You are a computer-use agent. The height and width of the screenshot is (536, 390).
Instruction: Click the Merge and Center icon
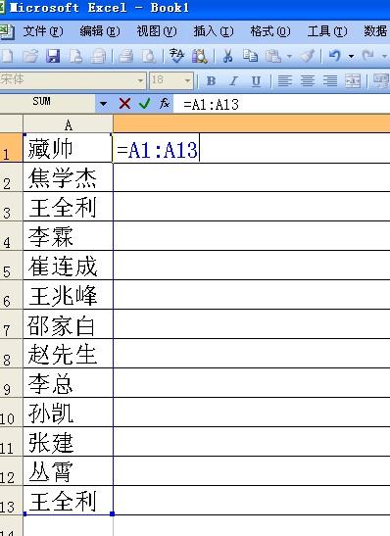click(353, 81)
